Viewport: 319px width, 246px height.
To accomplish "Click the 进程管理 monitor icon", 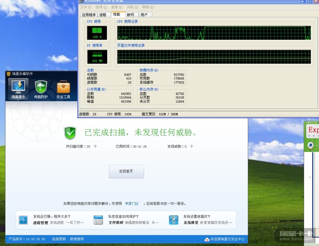I will 23,220.
